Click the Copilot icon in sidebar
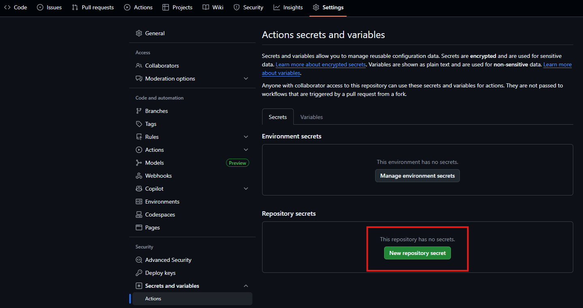The height and width of the screenshot is (308, 583). 139,189
